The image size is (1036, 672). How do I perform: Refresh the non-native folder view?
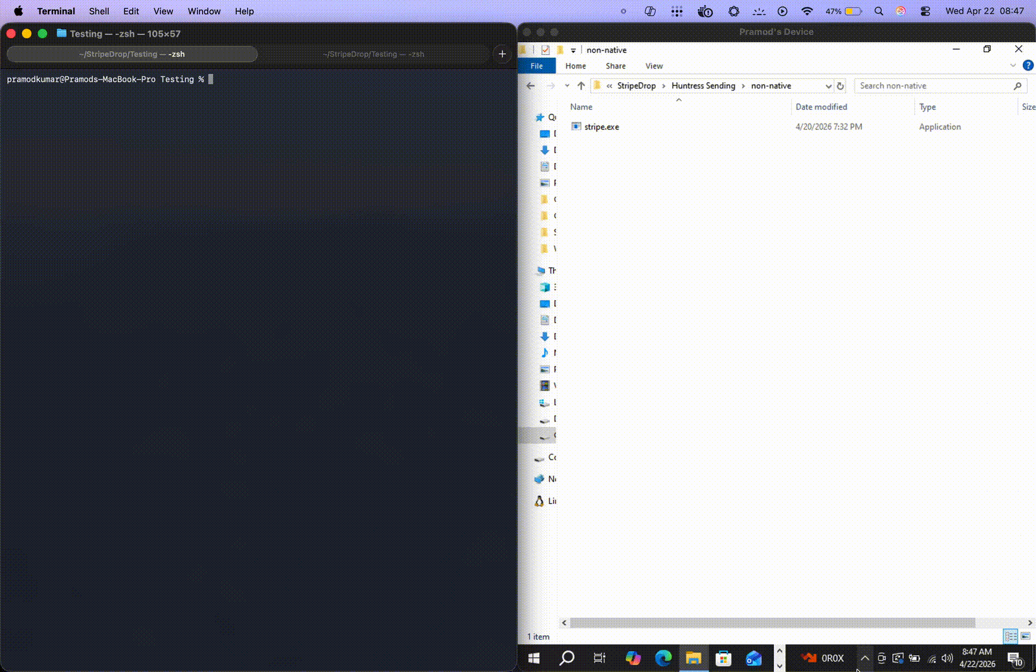(x=840, y=86)
